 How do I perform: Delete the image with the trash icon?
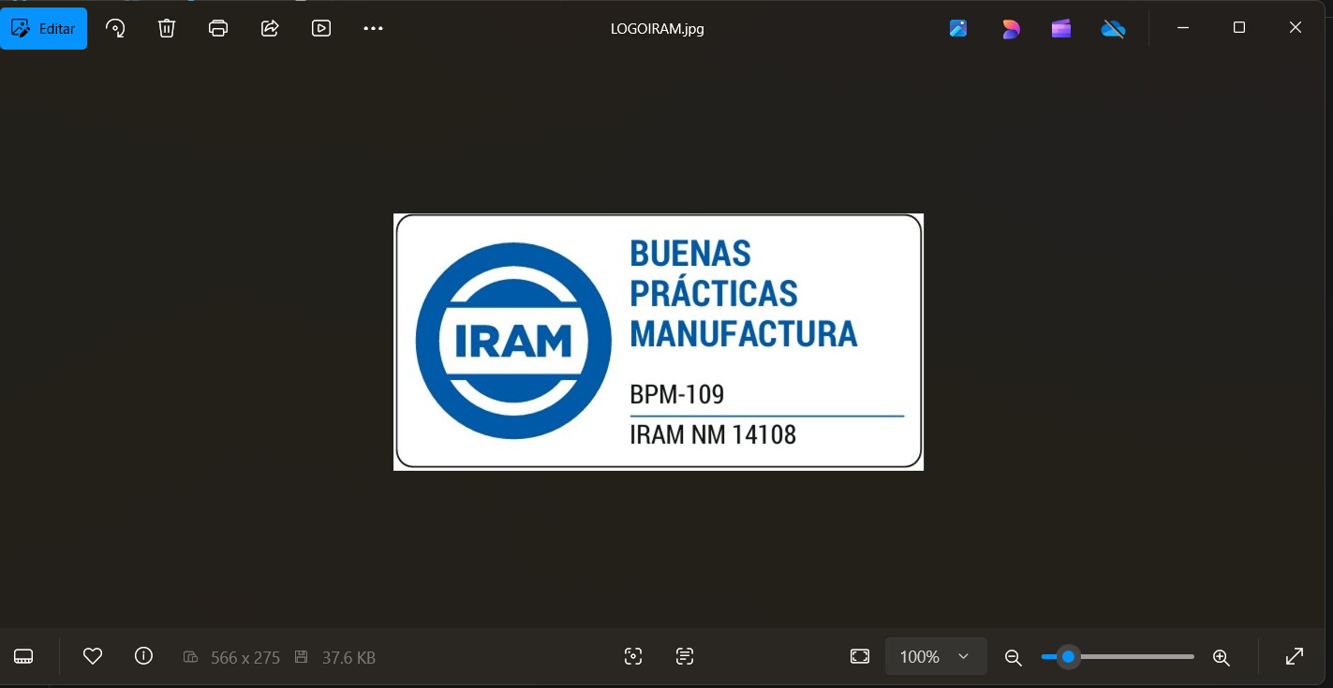tap(167, 28)
